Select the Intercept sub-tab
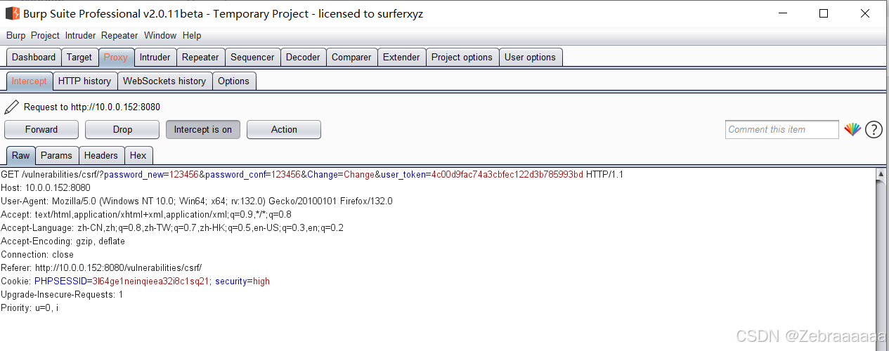Screen dimensions: 889x351 (29, 81)
